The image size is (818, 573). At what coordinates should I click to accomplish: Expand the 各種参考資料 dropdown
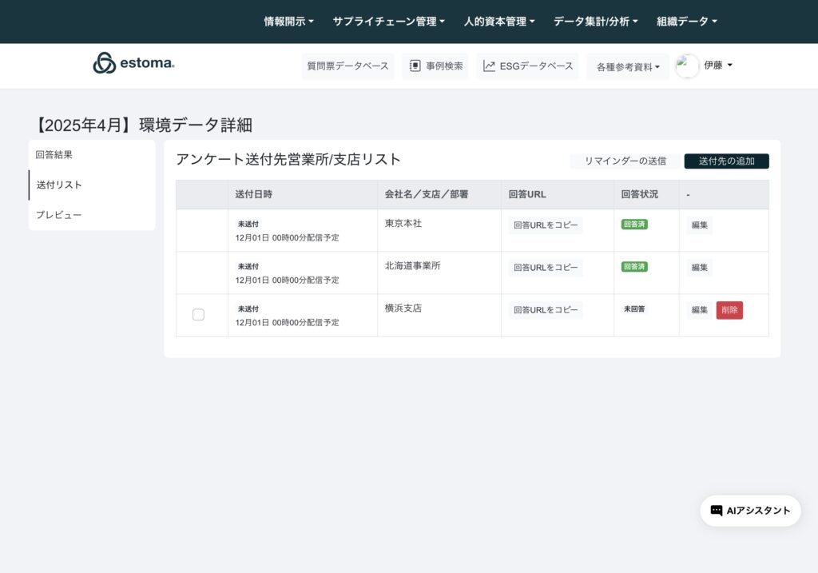(628, 67)
